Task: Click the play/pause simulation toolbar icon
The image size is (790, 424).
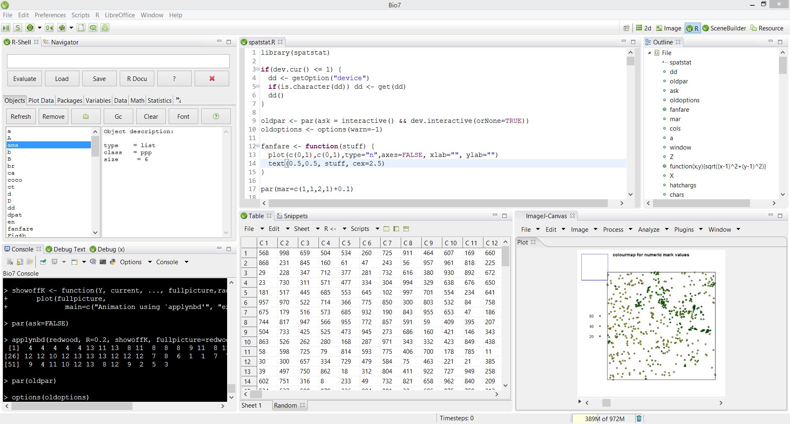Action: click(6, 28)
